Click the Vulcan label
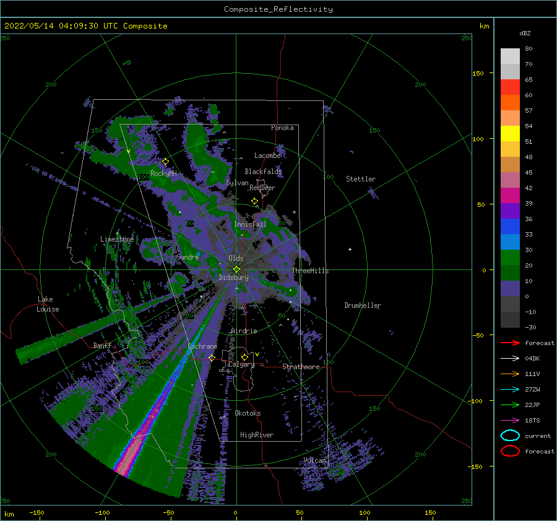 pyautogui.click(x=314, y=460)
